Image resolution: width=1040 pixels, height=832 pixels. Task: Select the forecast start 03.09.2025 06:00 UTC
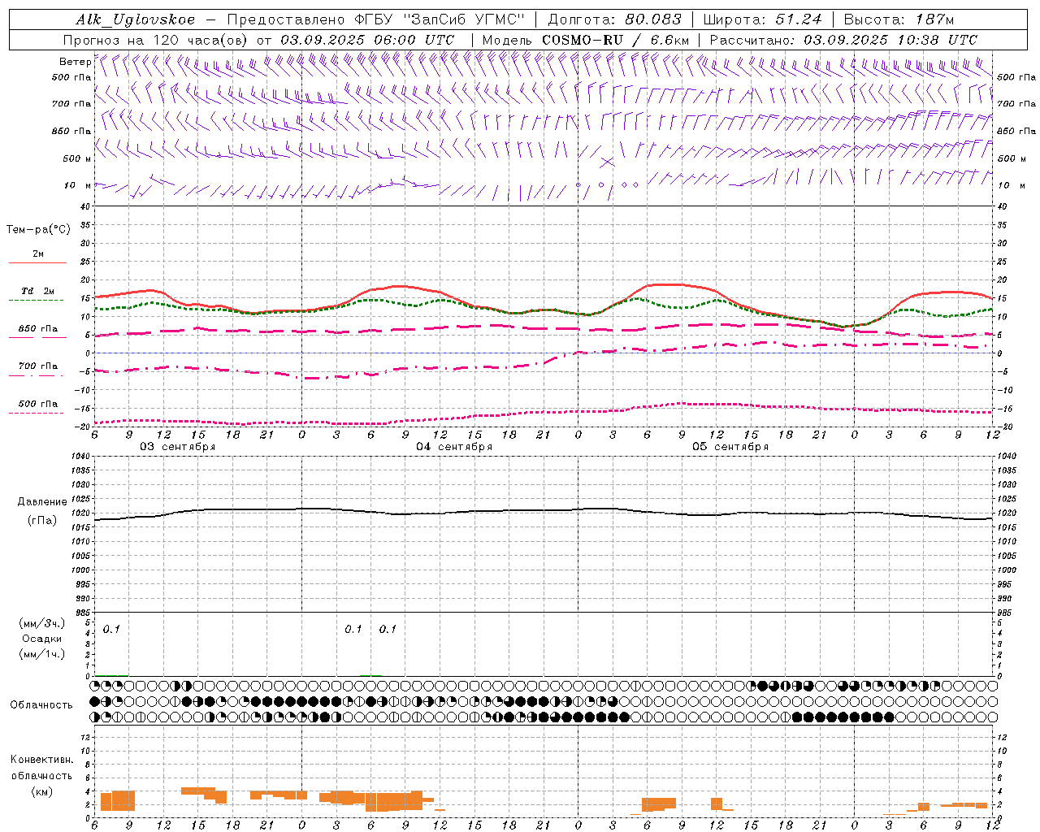pos(367,40)
